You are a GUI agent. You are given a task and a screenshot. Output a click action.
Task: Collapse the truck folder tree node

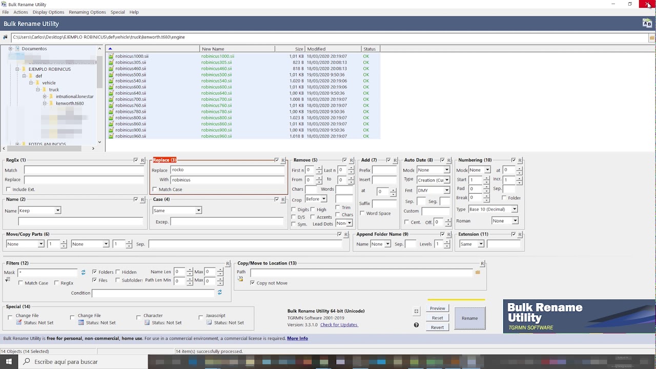38,90
